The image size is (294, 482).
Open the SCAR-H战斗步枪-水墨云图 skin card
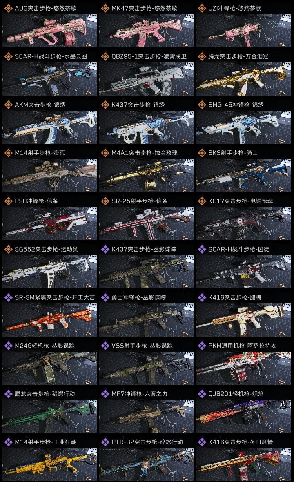[50, 79]
